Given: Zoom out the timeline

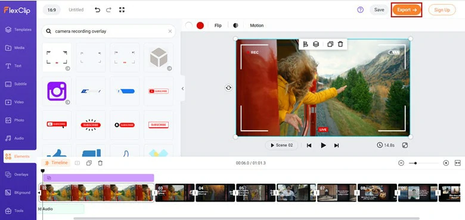Looking at the screenshot, I should 401,163.
